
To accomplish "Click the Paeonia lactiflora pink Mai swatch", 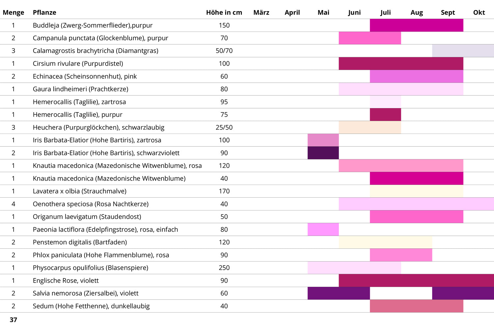I will (323, 229).
